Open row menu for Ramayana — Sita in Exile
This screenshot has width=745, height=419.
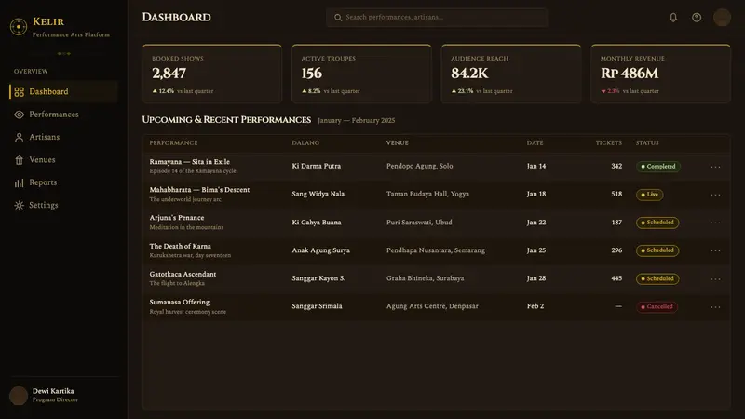click(x=715, y=167)
